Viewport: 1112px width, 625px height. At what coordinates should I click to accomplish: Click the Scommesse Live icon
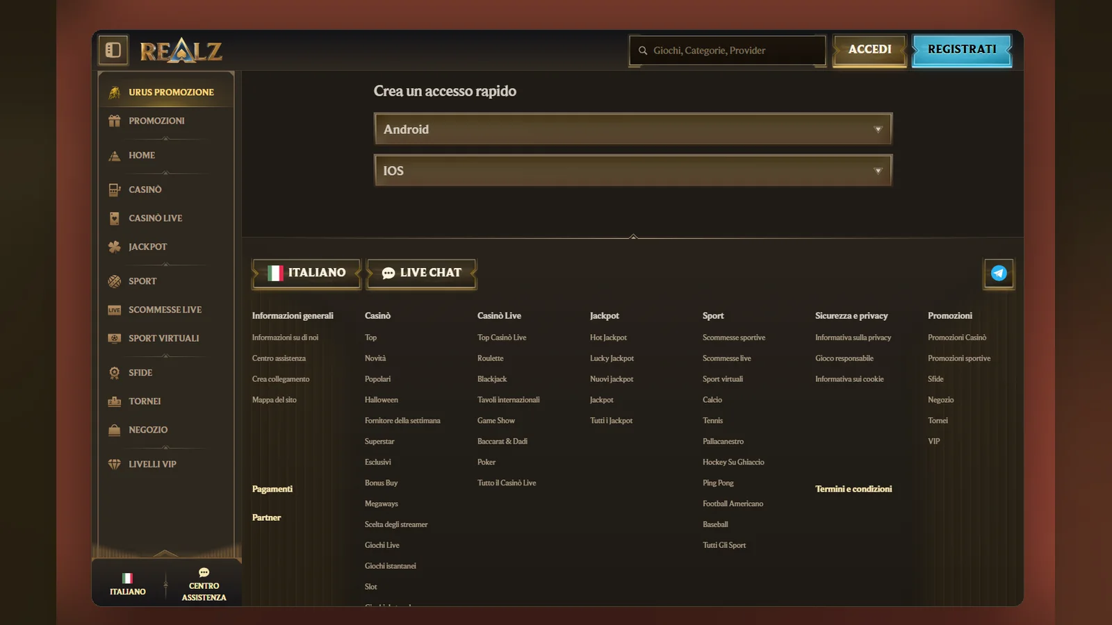point(115,310)
